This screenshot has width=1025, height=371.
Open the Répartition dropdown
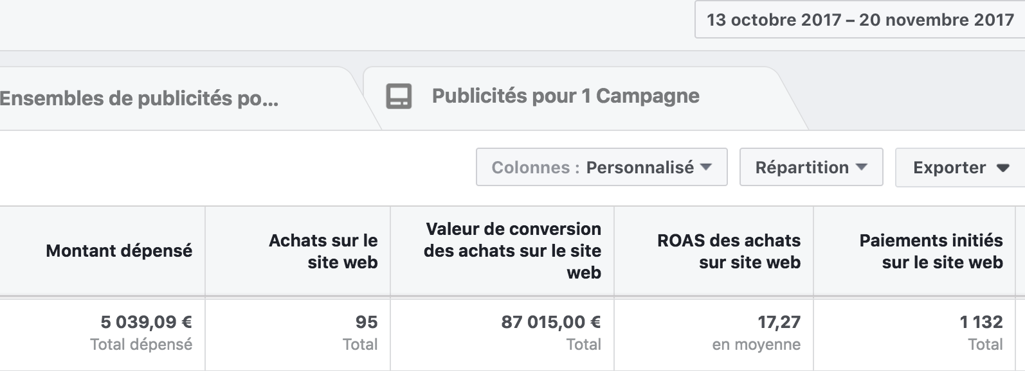tap(812, 168)
